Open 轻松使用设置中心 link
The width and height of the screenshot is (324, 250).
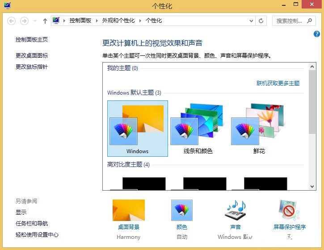37,234
